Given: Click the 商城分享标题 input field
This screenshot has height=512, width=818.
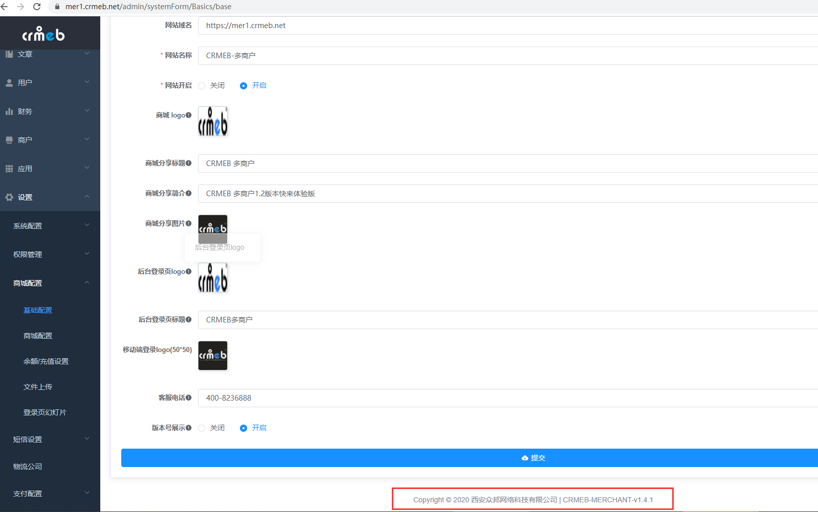Looking at the screenshot, I should coord(508,164).
